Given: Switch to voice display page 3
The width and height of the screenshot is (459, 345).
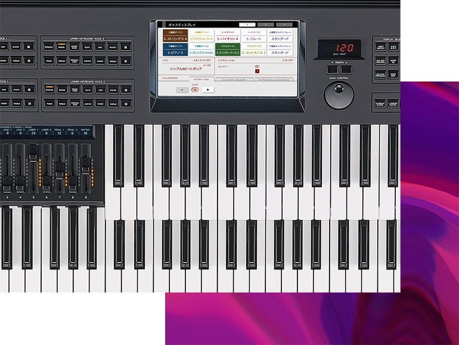Looking at the screenshot, I should click(x=284, y=25).
